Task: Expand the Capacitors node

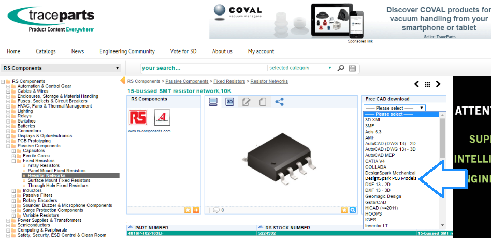Action: tap(13, 151)
